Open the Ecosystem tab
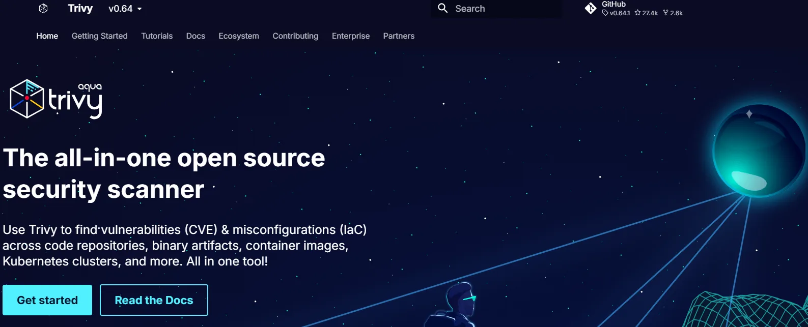 coord(239,36)
